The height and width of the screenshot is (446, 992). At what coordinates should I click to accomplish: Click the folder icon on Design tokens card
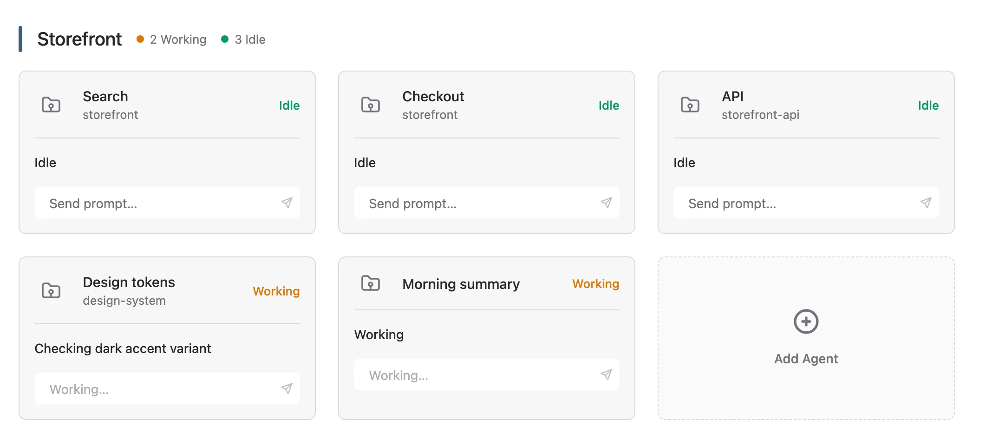[x=51, y=291]
